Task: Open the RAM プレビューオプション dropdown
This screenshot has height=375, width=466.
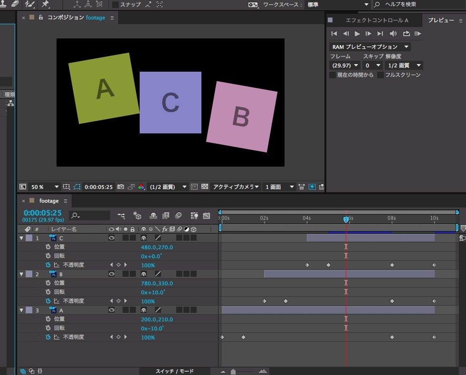Action: click(x=370, y=47)
